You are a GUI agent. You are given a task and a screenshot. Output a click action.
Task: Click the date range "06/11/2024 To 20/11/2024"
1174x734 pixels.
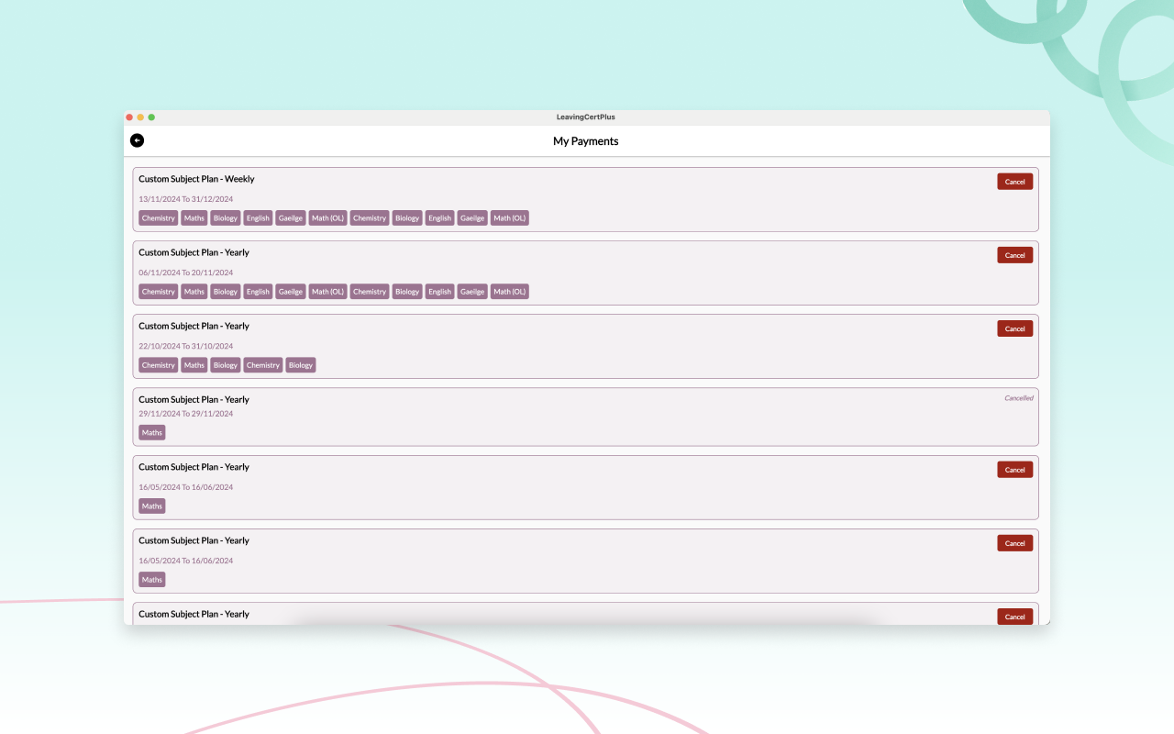tap(185, 272)
